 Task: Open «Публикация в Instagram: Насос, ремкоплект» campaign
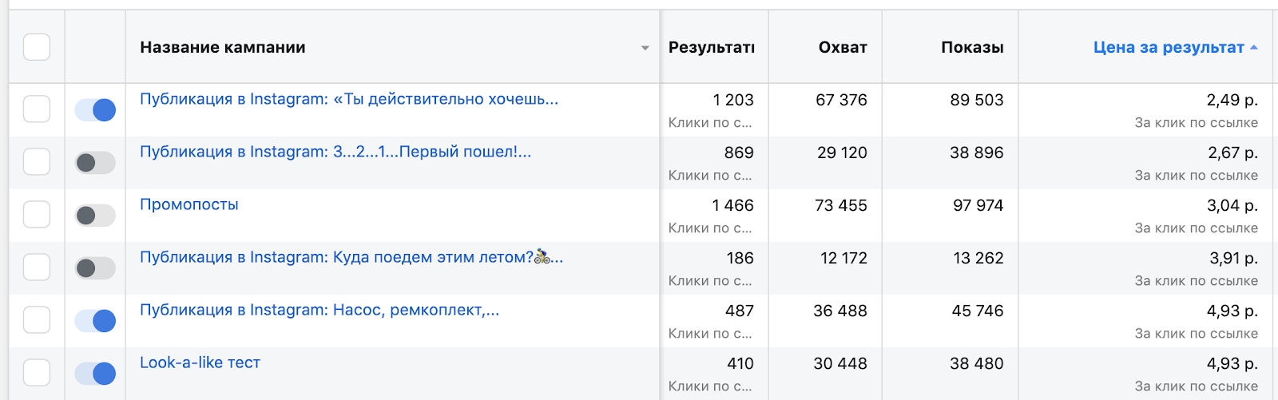click(x=319, y=310)
